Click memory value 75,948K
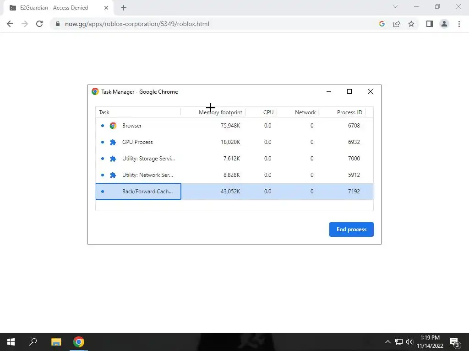 (230, 126)
